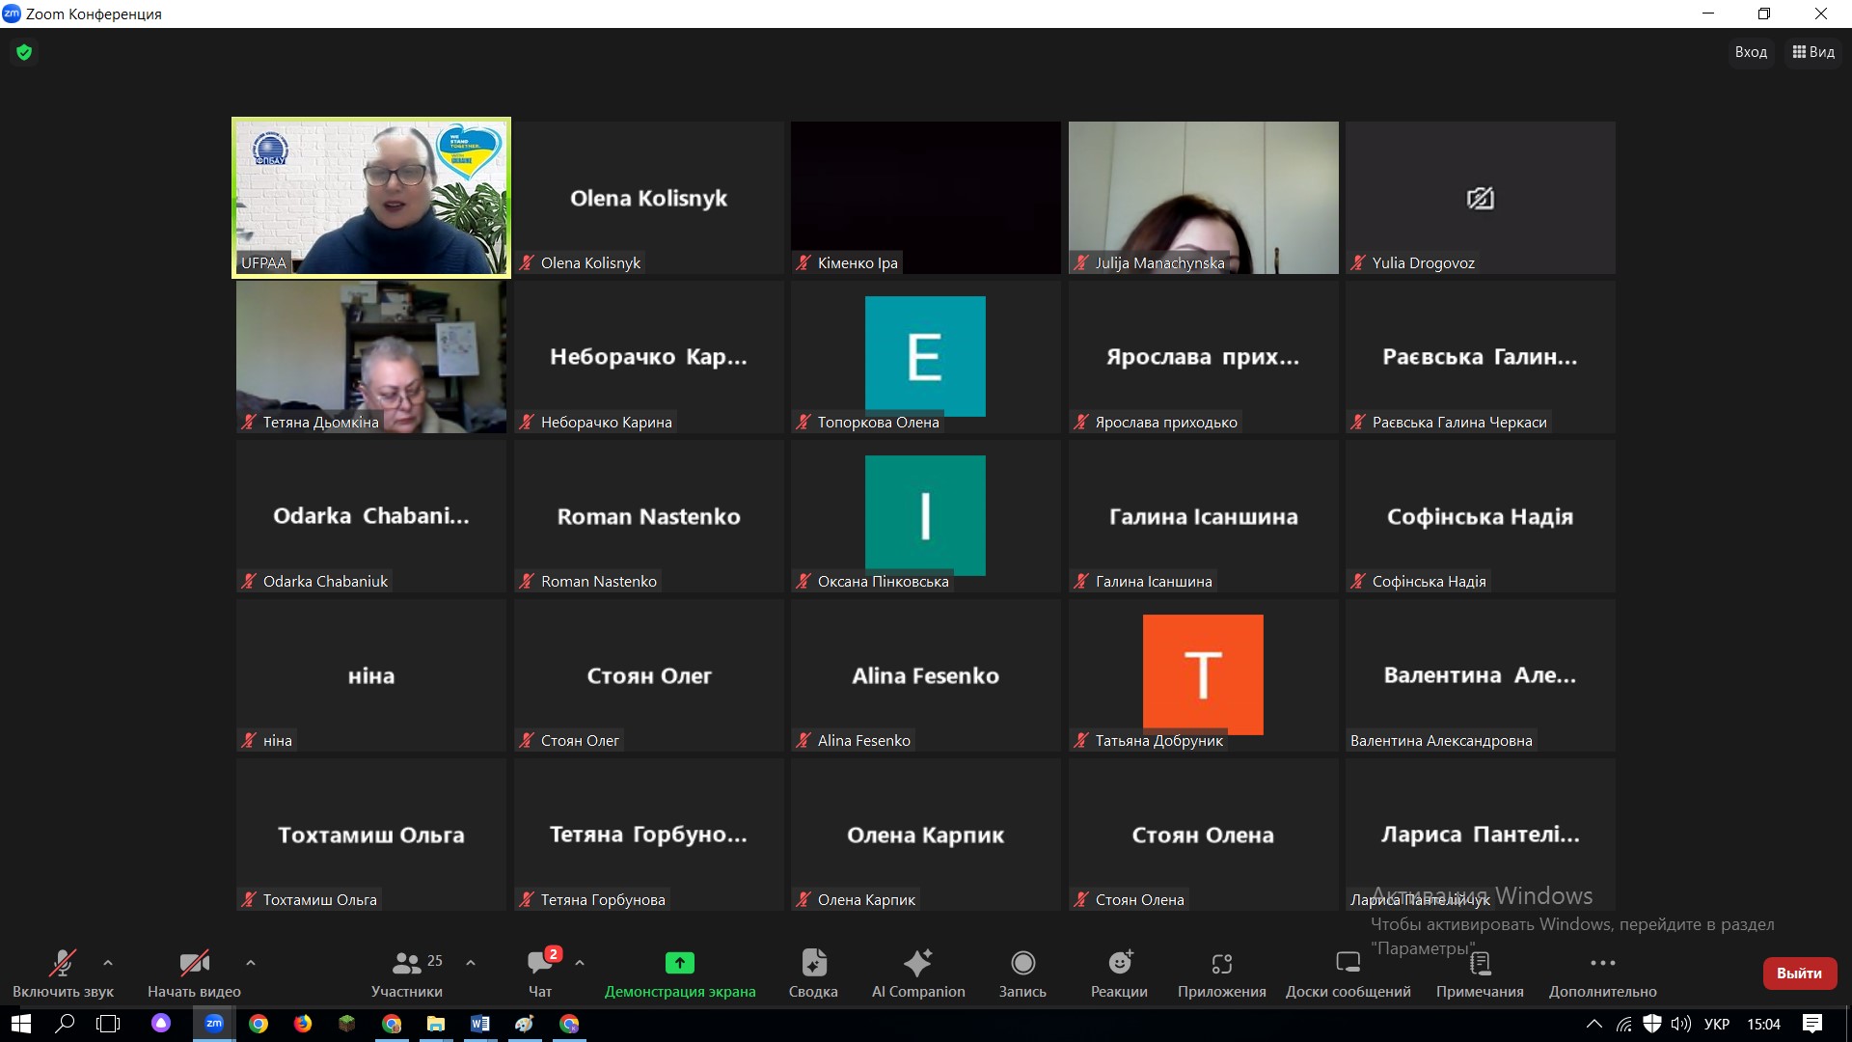Open the Сводка summary tool
The image size is (1852, 1042).
tap(813, 973)
